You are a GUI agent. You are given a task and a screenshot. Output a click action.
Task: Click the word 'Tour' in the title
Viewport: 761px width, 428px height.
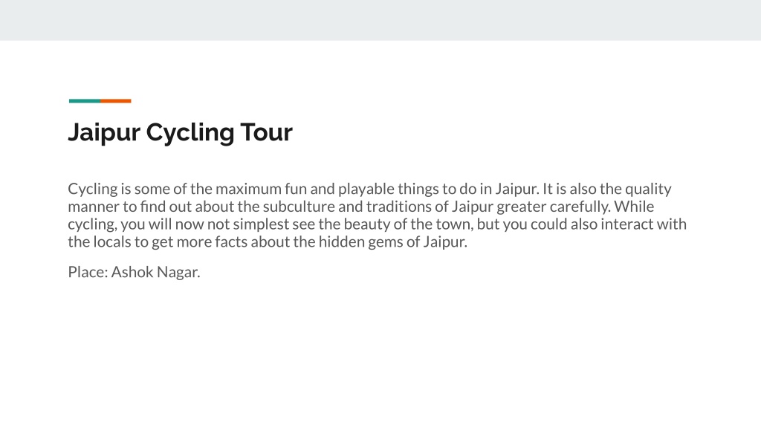[x=267, y=132]
